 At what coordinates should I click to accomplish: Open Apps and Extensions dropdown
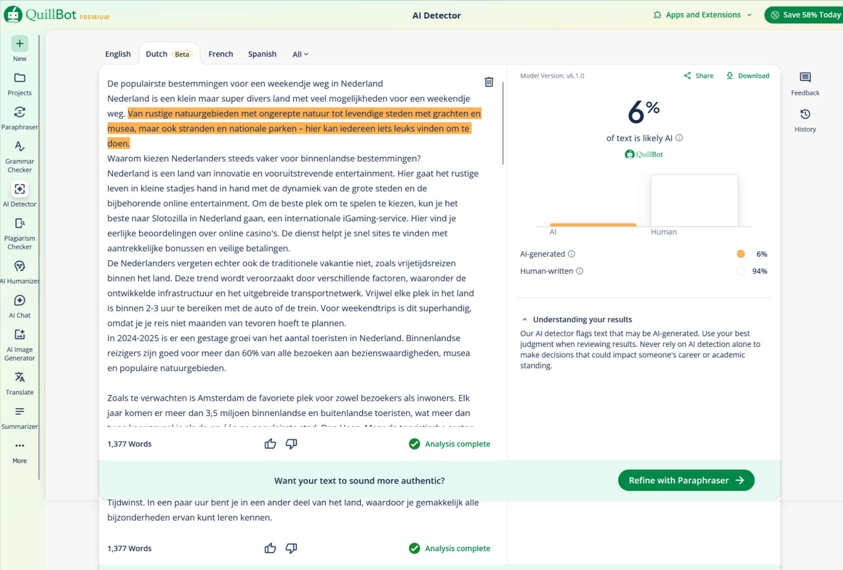click(703, 15)
